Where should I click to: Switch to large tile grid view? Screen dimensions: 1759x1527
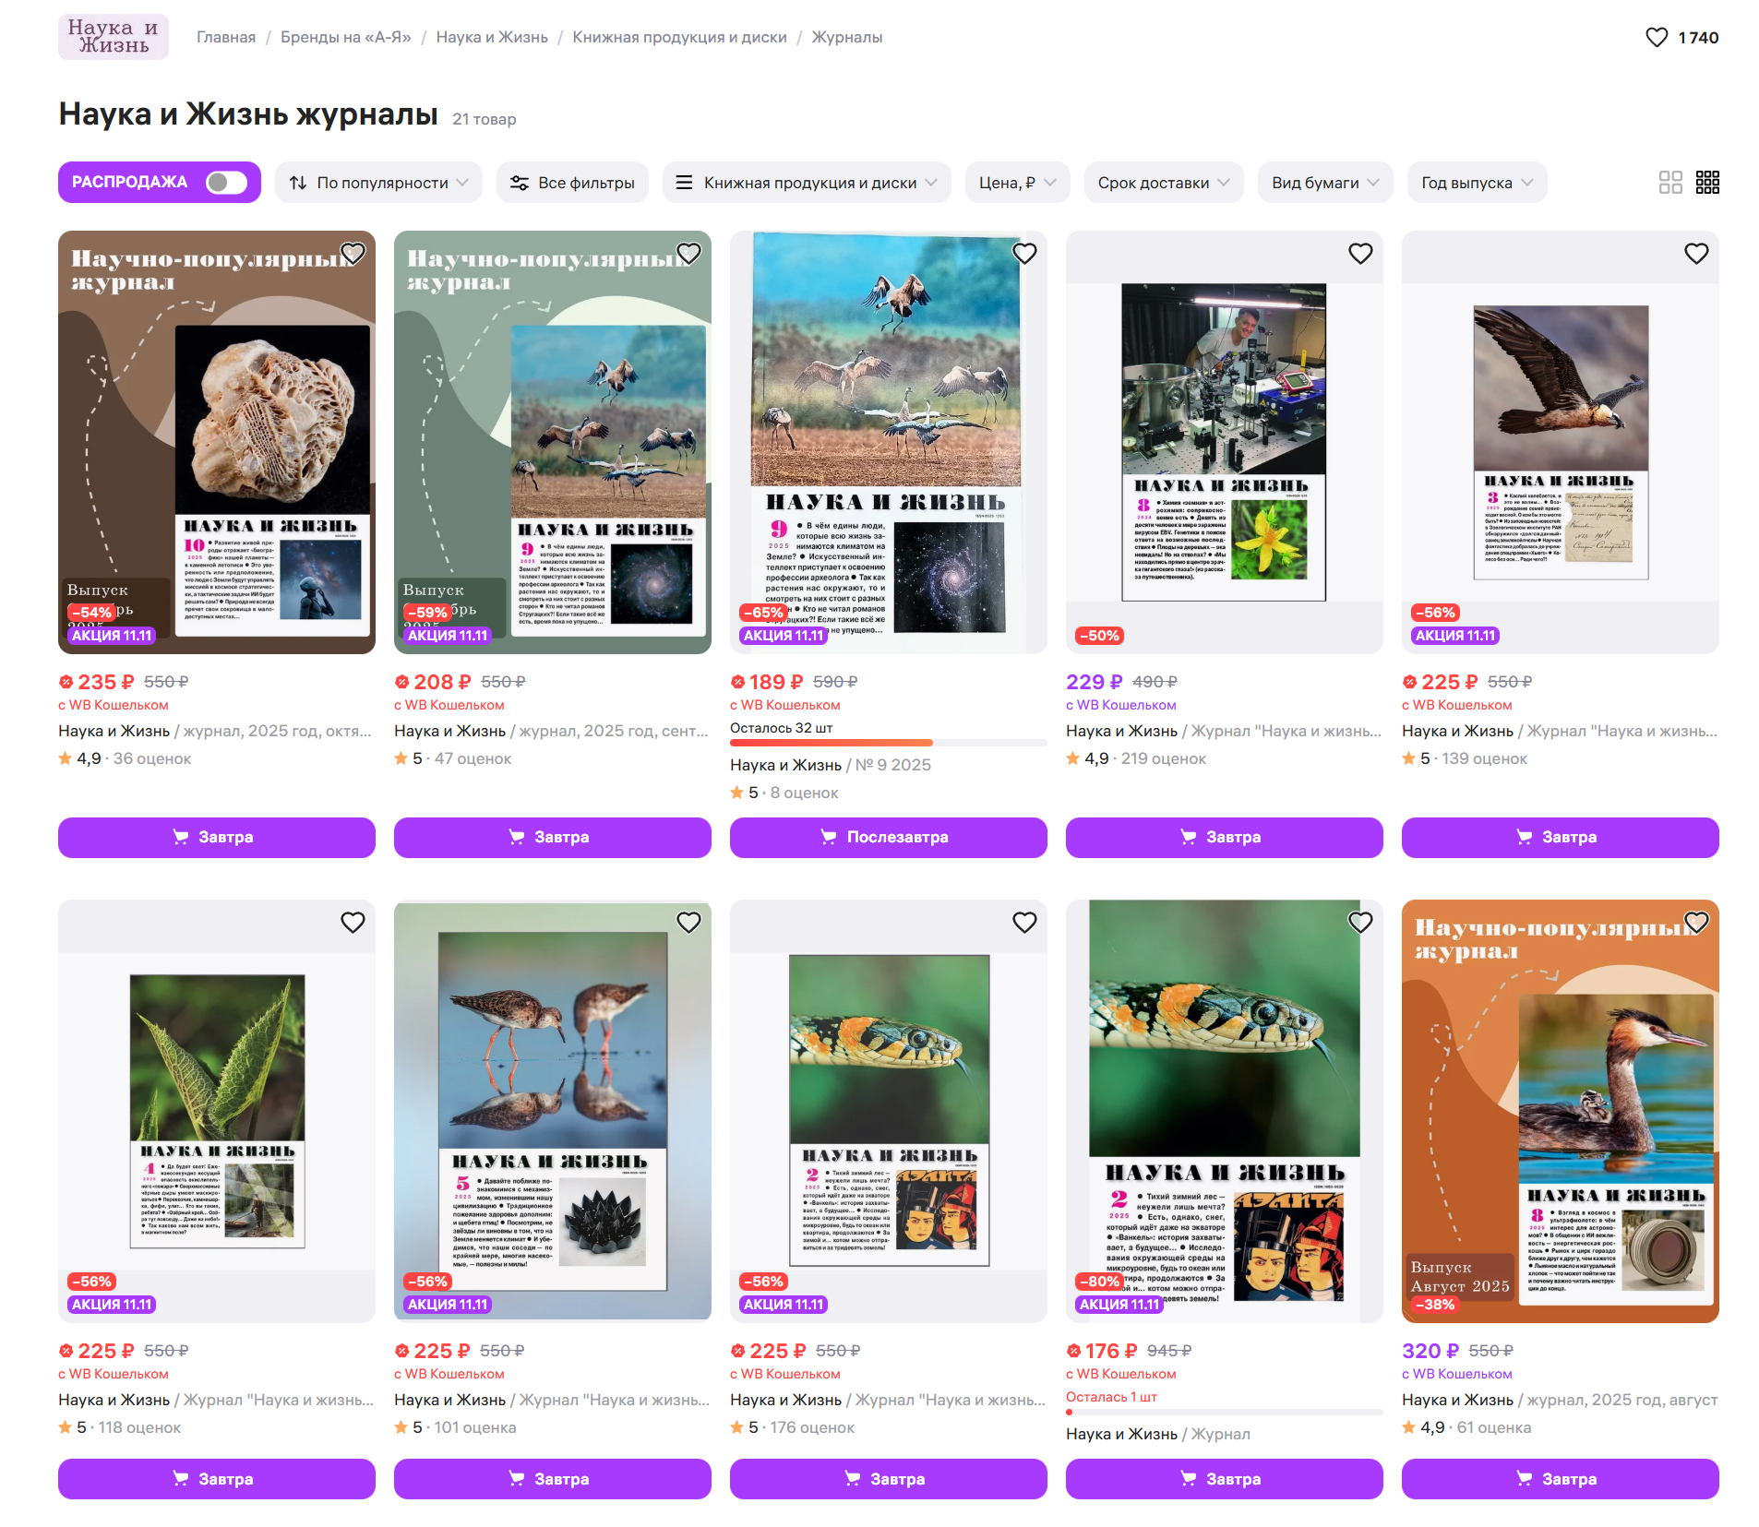pyautogui.click(x=1669, y=183)
